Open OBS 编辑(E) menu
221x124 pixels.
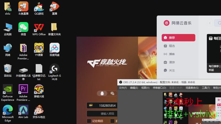[x=134, y=88]
